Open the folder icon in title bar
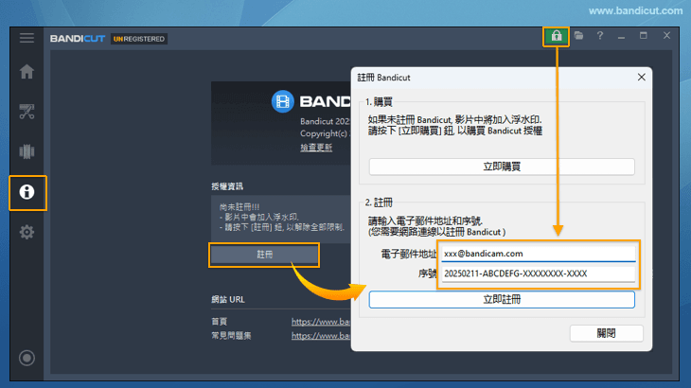Screen dimensions: 691x388 coord(578,36)
